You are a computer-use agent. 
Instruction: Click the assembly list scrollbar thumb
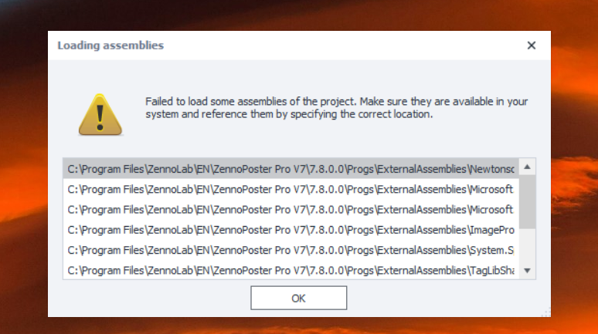click(528, 201)
